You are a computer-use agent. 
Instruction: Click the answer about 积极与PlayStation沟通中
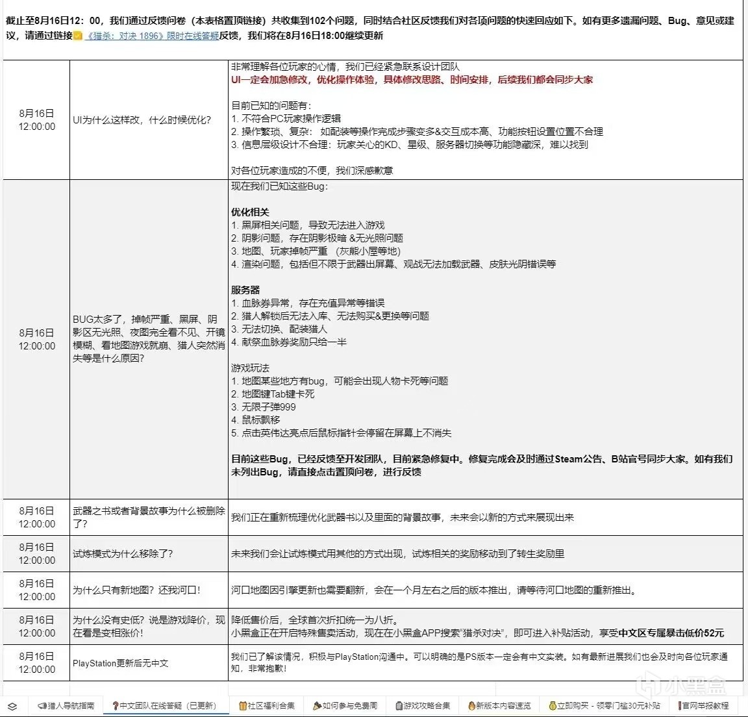486,663
